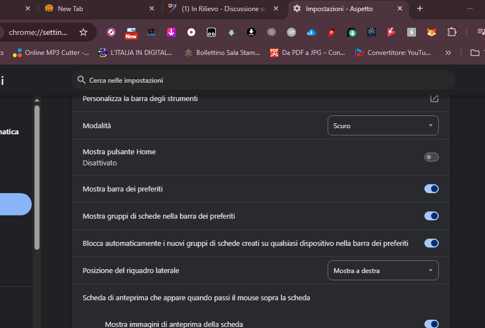This screenshot has height=328, width=485.
Task: Click the LT wave extension icon
Action: [151, 32]
